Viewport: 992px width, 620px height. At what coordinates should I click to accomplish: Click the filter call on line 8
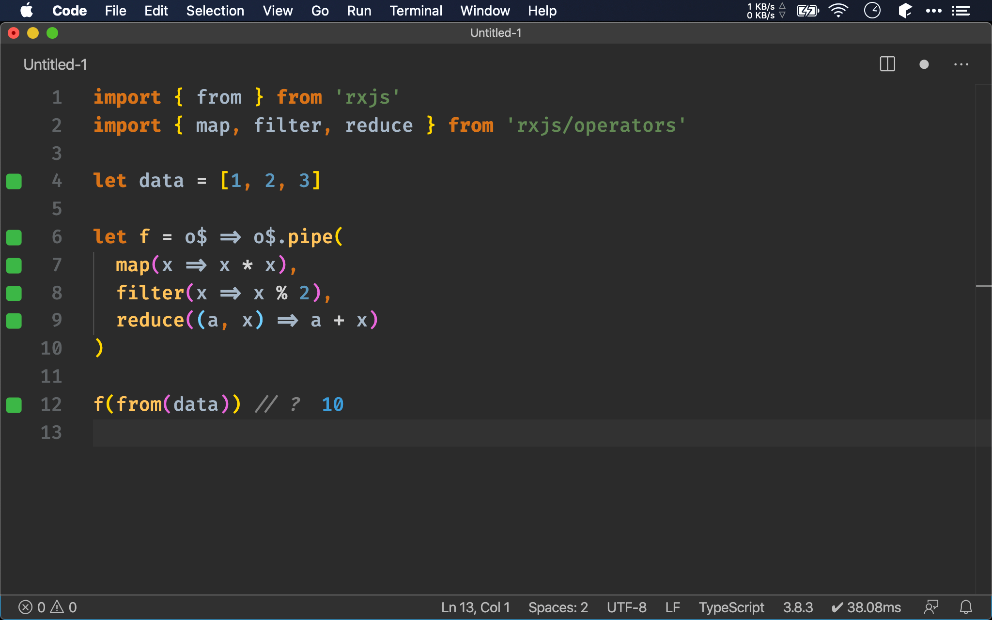[150, 293]
